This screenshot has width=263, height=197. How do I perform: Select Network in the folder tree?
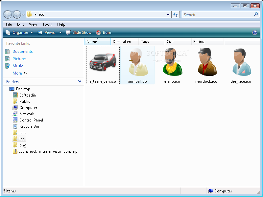tap(27, 114)
